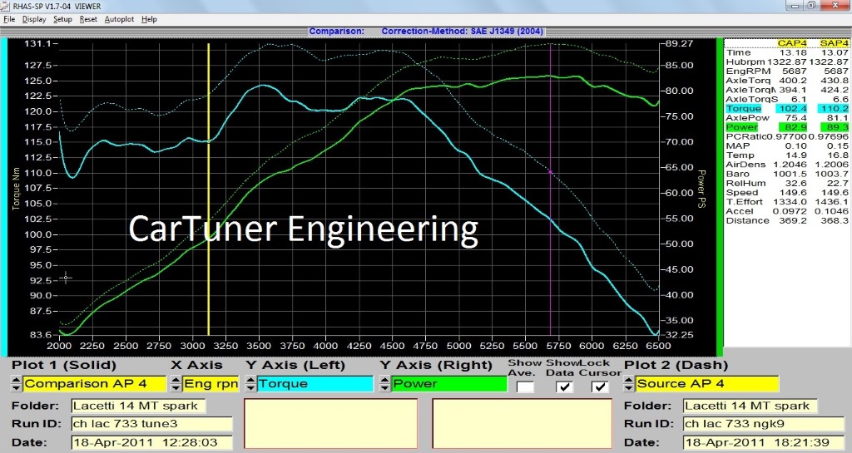This screenshot has width=852, height=453.
Task: Click Correction-Method SAE J1349 header text
Action: 462,32
